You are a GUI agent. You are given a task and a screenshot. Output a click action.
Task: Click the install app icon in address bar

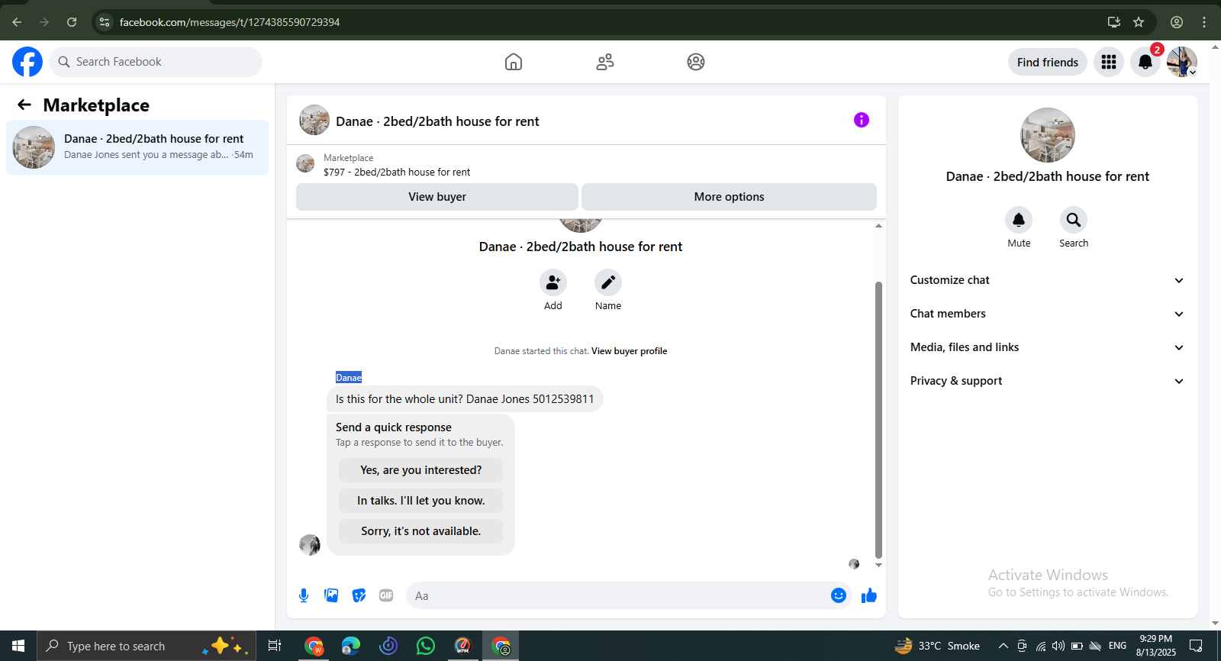[x=1114, y=22]
